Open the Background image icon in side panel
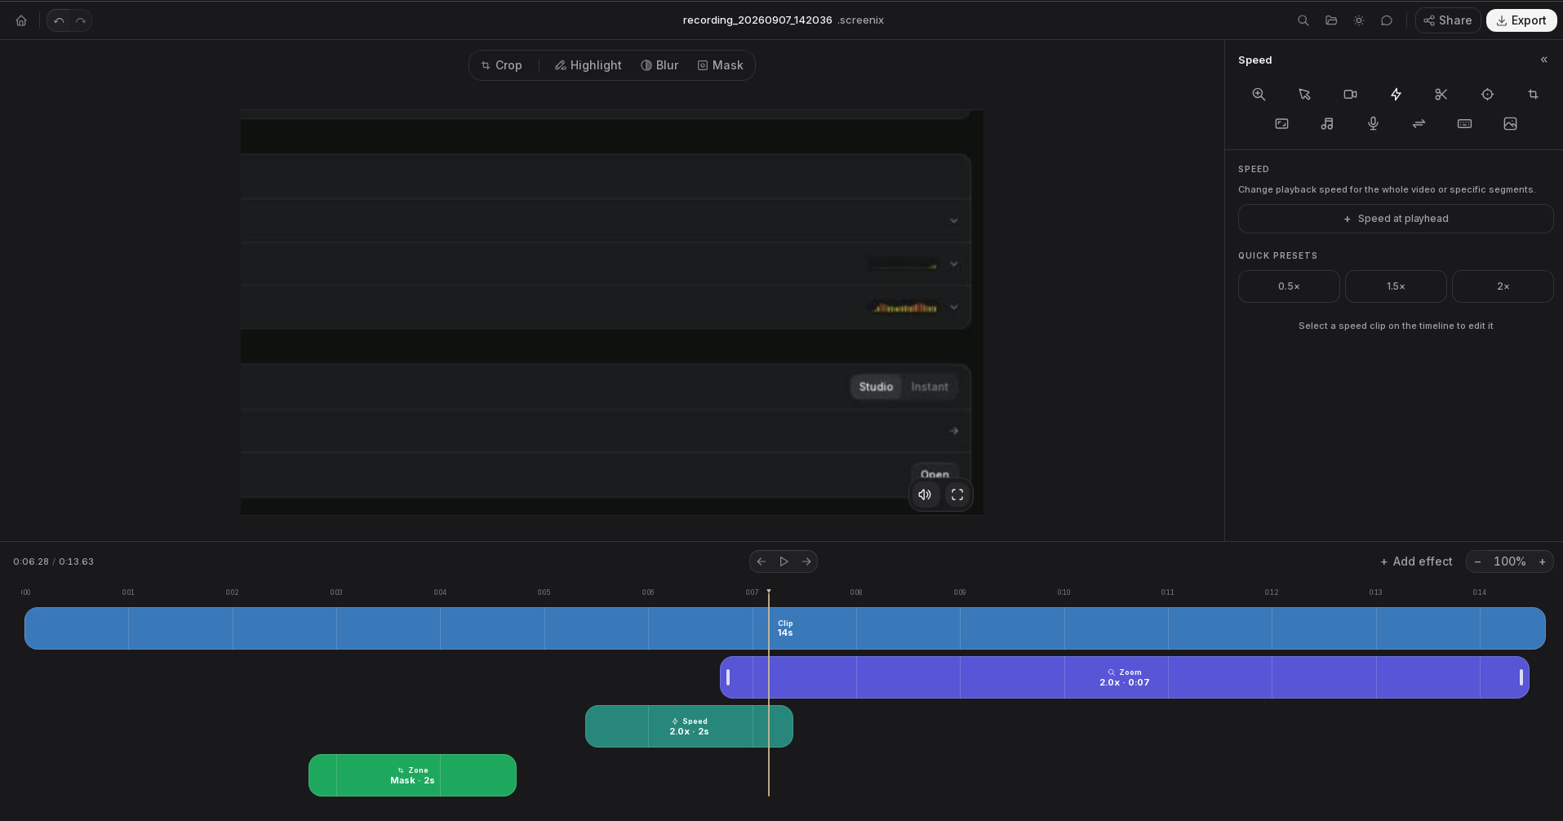The image size is (1563, 821). (1510, 124)
